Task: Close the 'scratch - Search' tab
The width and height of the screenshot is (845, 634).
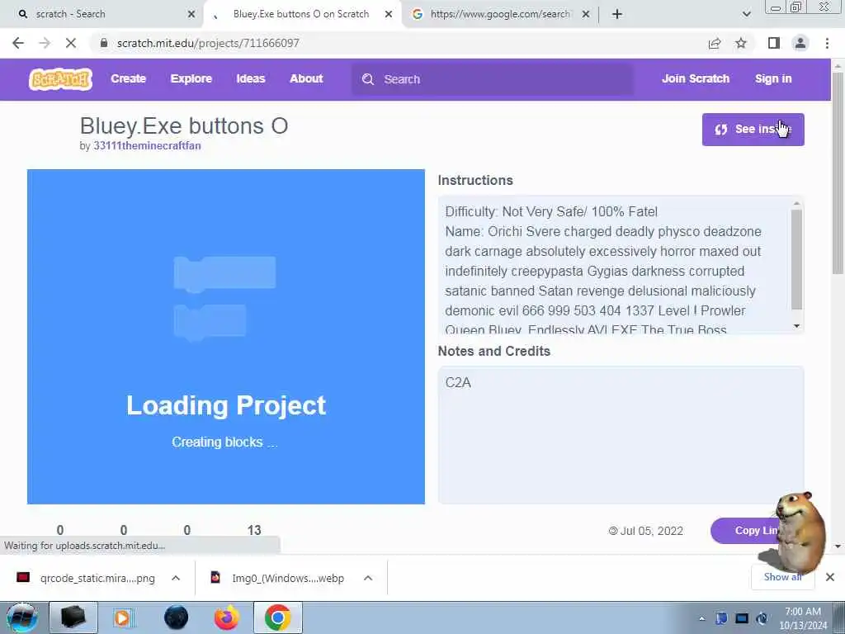Action: click(191, 14)
